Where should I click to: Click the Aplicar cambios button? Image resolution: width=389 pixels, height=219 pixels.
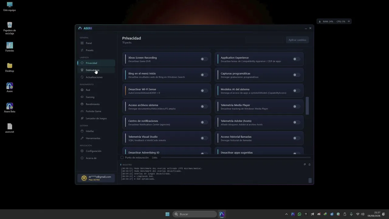click(x=297, y=40)
